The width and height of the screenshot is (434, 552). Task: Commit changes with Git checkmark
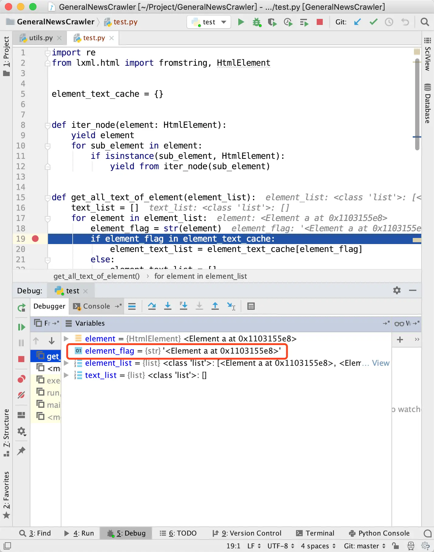pyautogui.click(x=374, y=22)
